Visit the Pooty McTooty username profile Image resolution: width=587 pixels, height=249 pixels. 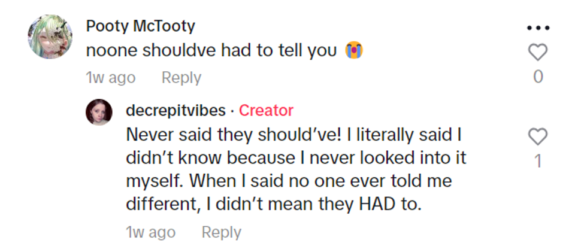point(140,26)
